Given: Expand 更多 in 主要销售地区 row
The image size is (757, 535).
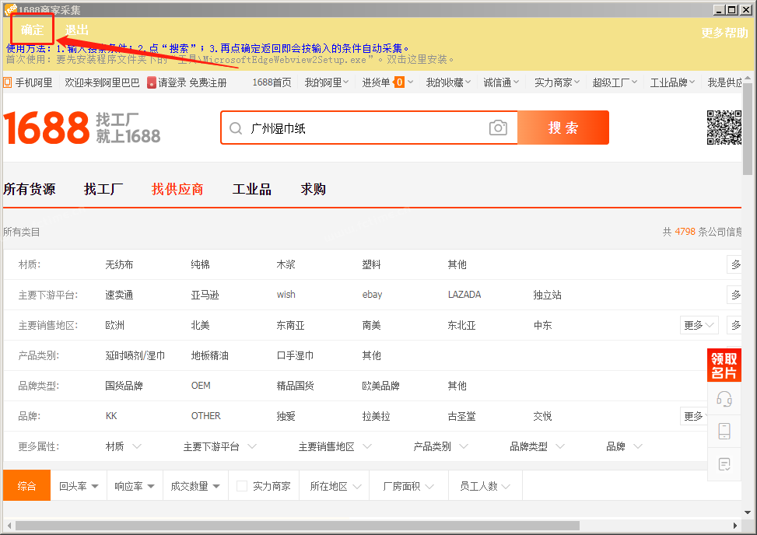Looking at the screenshot, I should click(699, 325).
